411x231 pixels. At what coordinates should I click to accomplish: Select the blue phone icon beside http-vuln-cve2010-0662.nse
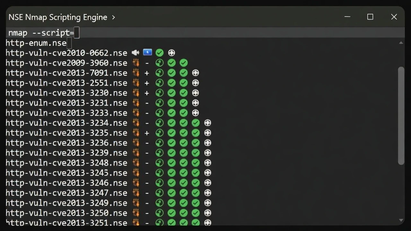click(147, 52)
